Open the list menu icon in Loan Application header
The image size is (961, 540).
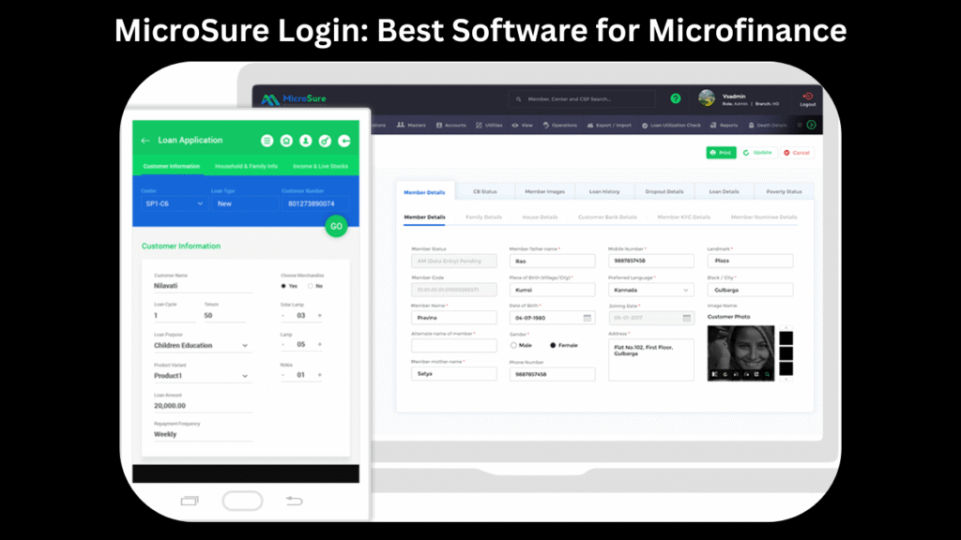click(x=267, y=141)
